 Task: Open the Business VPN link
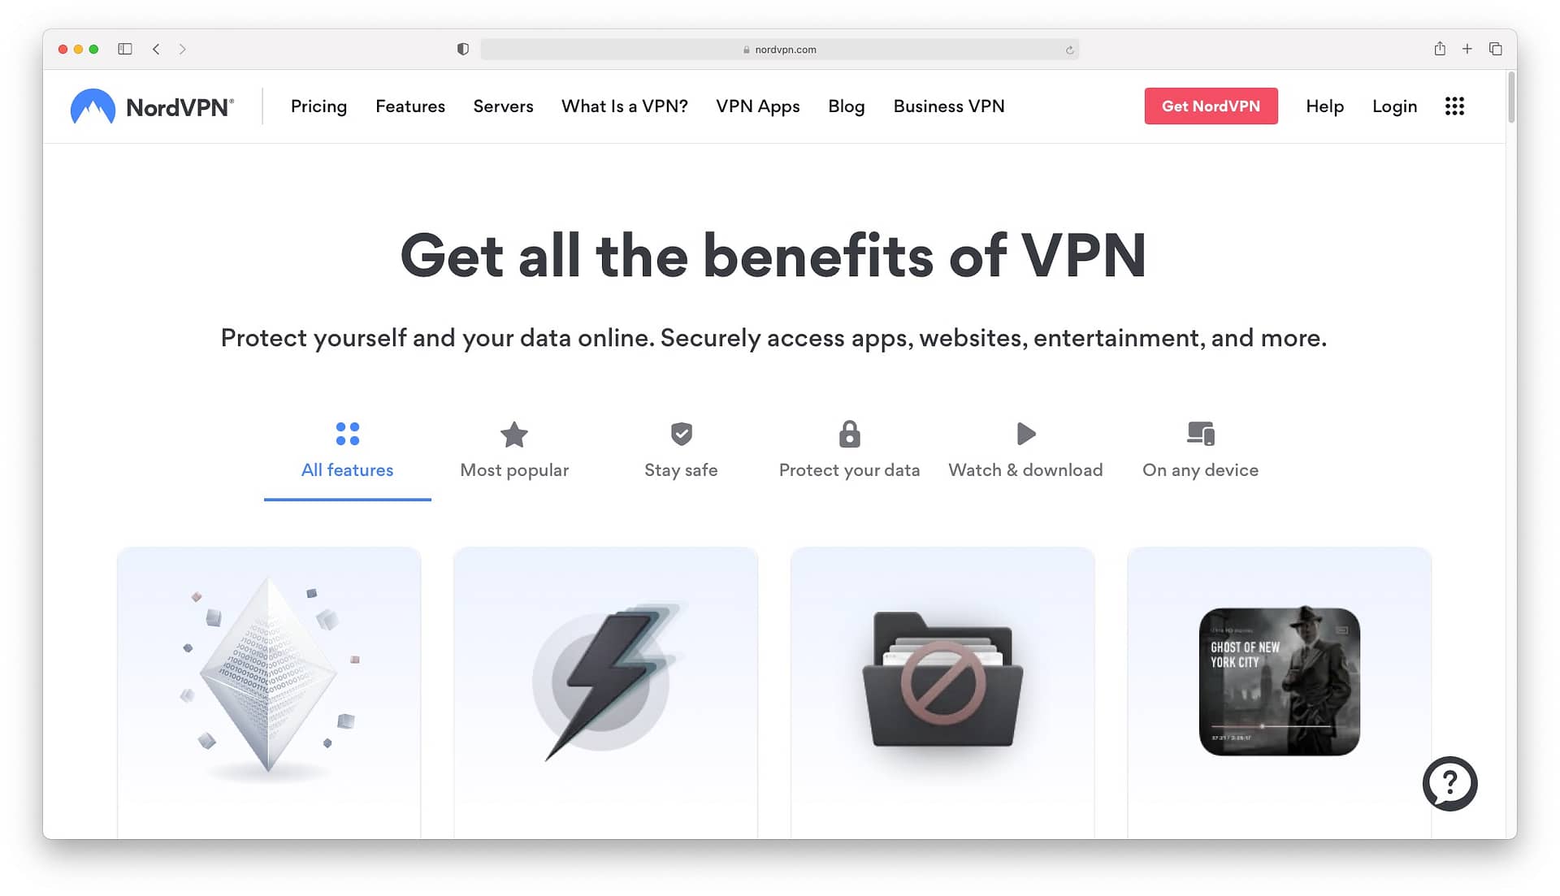(x=949, y=106)
